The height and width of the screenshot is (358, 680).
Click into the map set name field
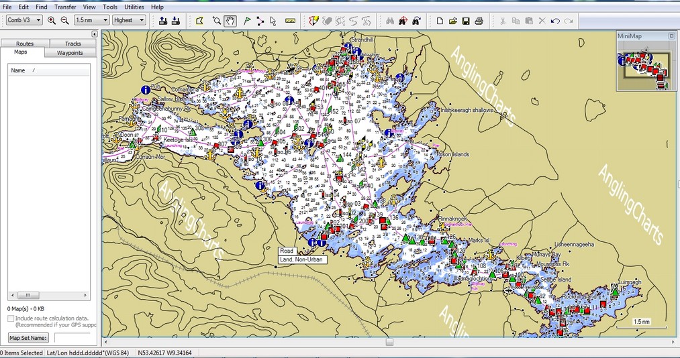[x=72, y=338]
